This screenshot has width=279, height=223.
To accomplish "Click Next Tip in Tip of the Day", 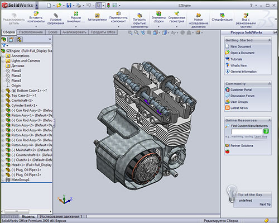I will 265,205.
